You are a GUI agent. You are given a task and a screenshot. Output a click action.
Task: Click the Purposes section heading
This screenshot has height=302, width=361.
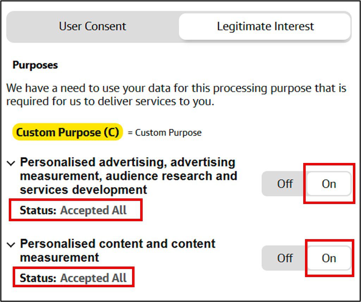[35, 65]
